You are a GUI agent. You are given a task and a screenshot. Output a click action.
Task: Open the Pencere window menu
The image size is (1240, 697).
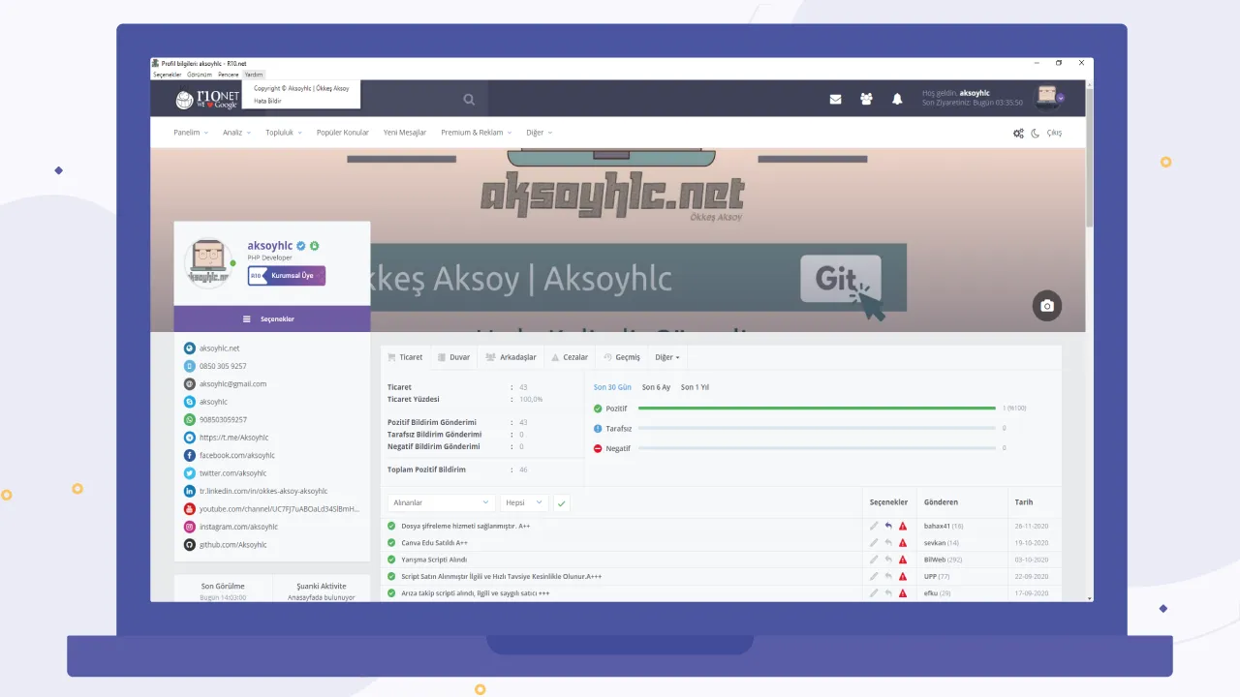(x=229, y=75)
